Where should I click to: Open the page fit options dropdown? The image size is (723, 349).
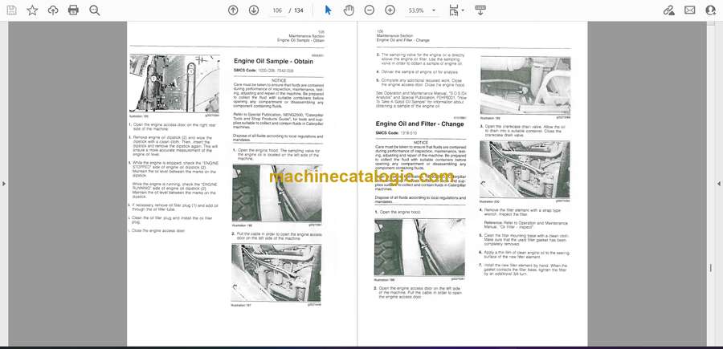456,10
